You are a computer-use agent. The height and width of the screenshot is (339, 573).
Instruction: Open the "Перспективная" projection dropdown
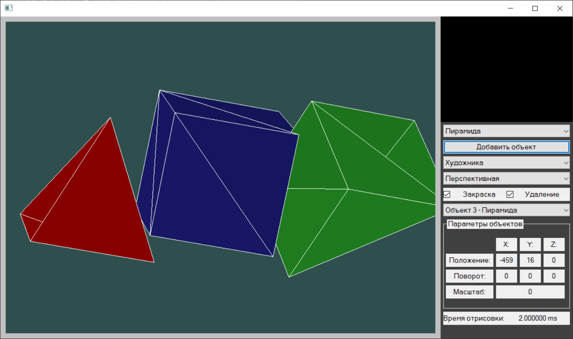[x=506, y=178]
